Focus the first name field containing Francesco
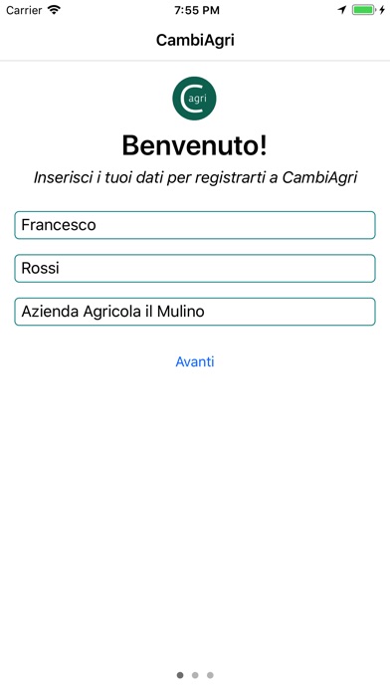390x693 pixels. 195,225
